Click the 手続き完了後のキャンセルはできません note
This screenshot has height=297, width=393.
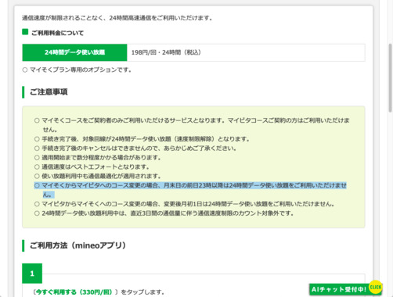point(135,148)
